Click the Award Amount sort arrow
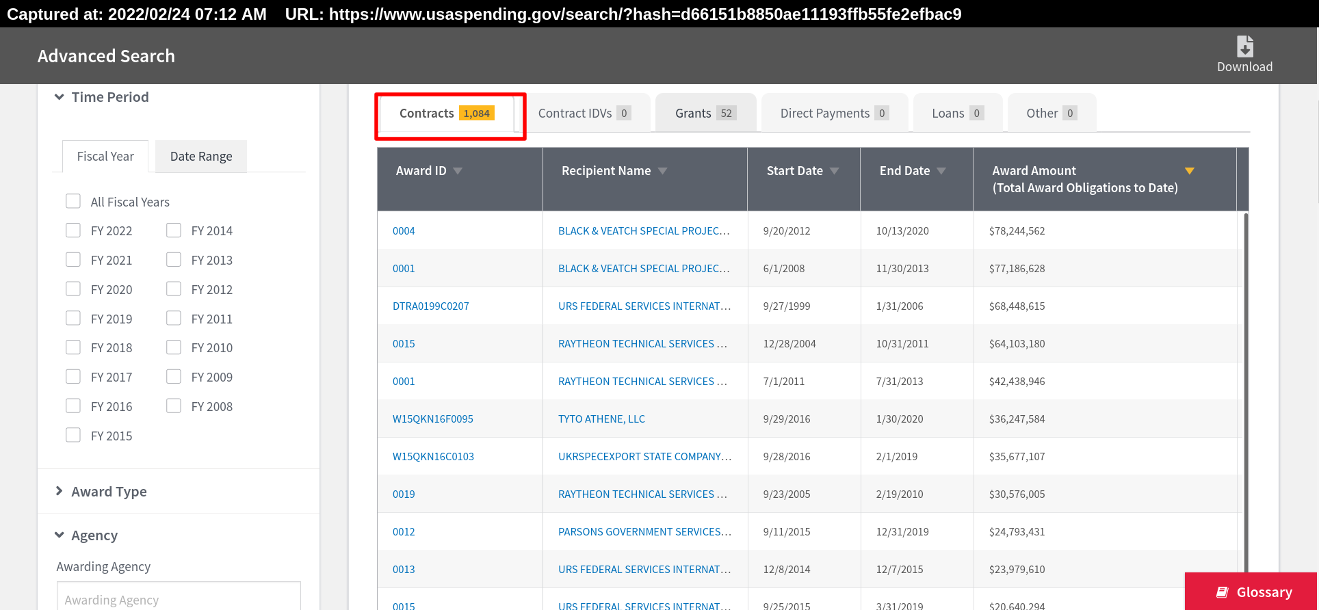Image resolution: width=1319 pixels, height=610 pixels. point(1189,171)
